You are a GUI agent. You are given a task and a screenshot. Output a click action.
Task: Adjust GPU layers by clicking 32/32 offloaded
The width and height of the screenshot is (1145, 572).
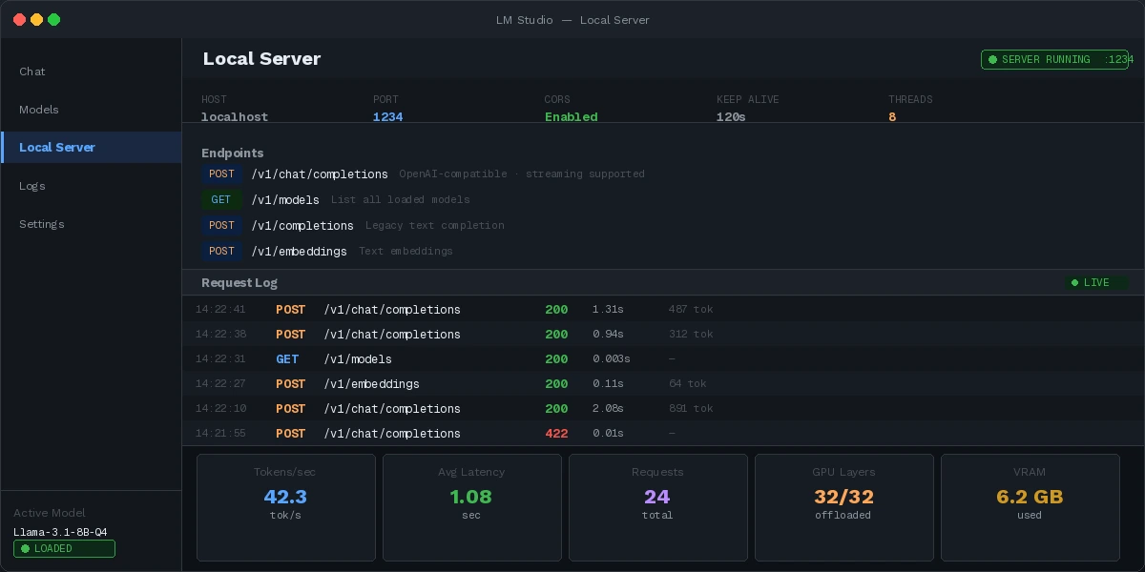[843, 497]
